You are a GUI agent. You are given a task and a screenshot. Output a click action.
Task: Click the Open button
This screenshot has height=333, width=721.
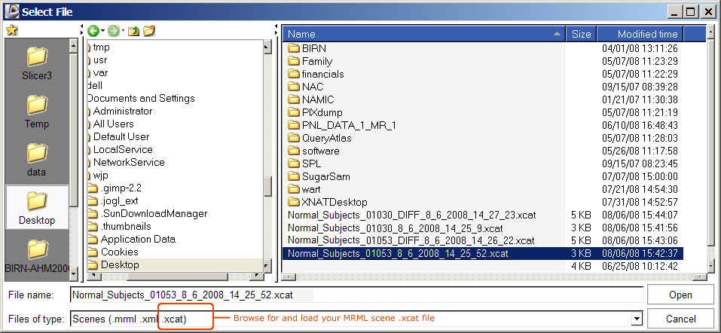click(x=680, y=295)
